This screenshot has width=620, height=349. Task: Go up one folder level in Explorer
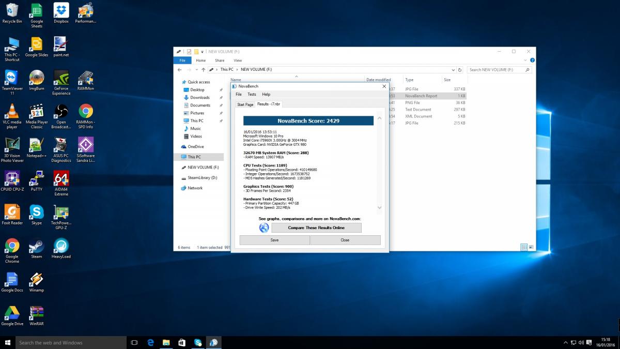(203, 70)
